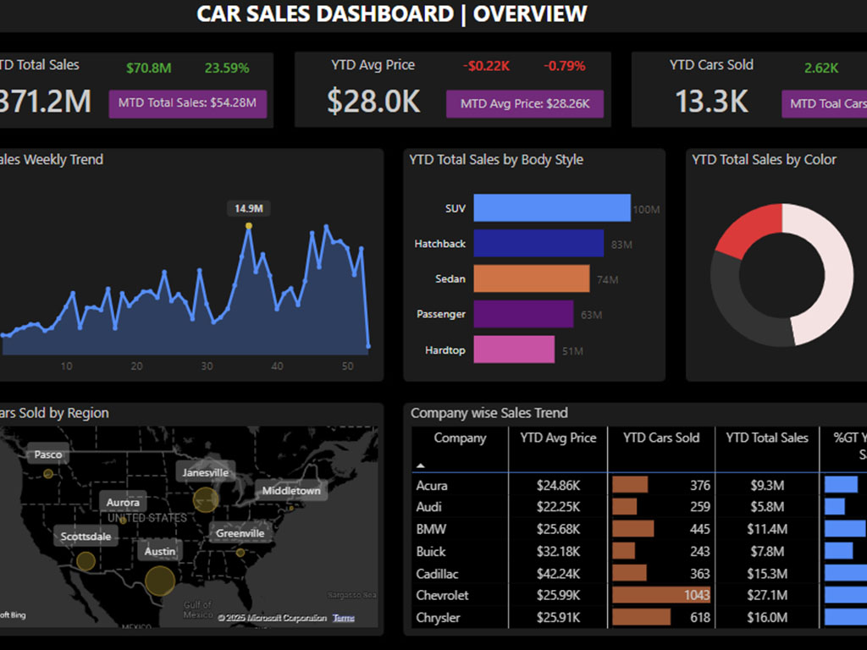Select the Sedan bar in Body Style chart
The width and height of the screenshot is (867, 650).
coord(532,278)
